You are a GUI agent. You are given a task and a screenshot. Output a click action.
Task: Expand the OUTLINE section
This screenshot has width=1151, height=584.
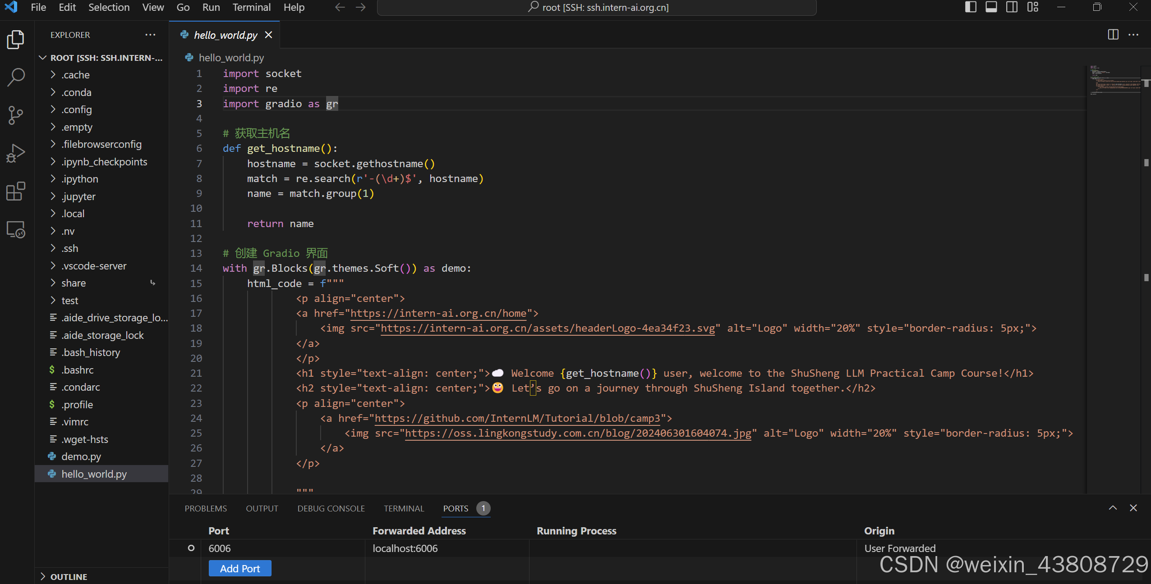(69, 576)
